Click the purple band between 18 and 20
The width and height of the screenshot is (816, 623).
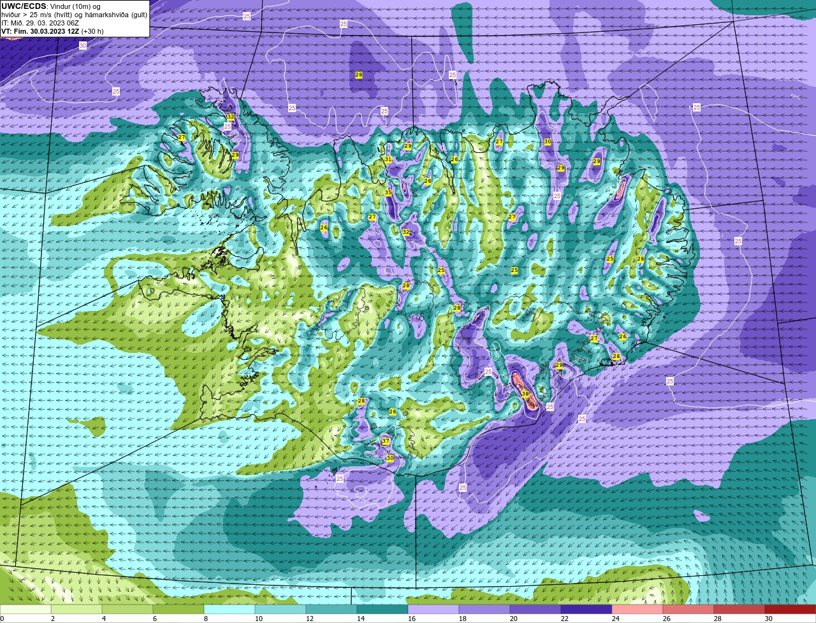(484, 609)
